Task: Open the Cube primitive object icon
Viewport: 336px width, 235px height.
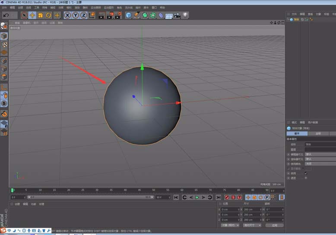Action: pos(128,15)
